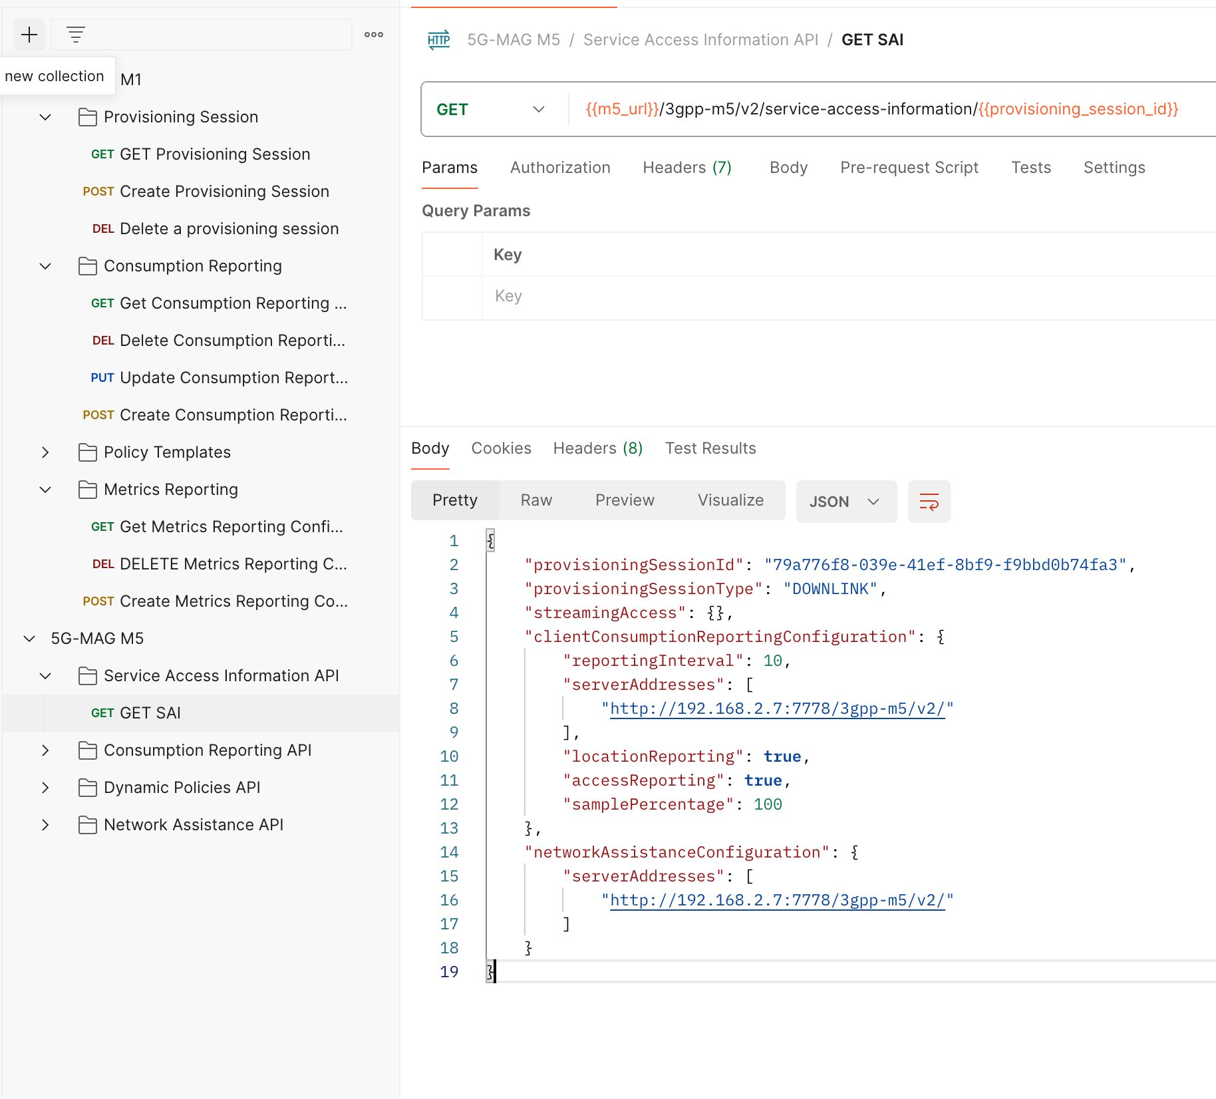Select the DELETE Metrics Reporting request
1216x1099 pixels.
(232, 563)
